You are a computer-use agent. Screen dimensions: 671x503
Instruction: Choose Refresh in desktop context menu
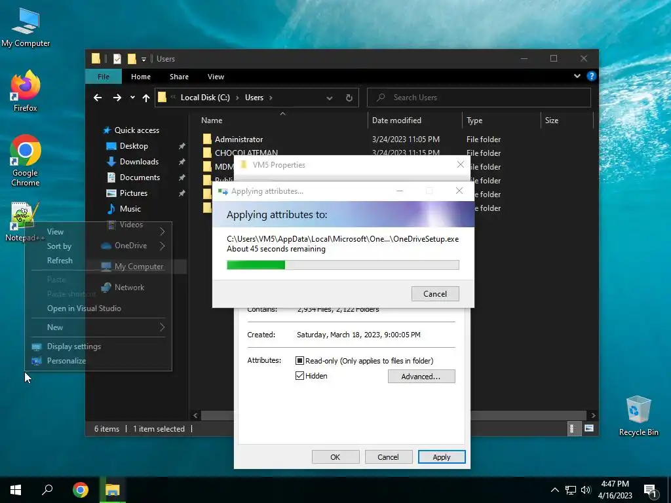(x=60, y=261)
